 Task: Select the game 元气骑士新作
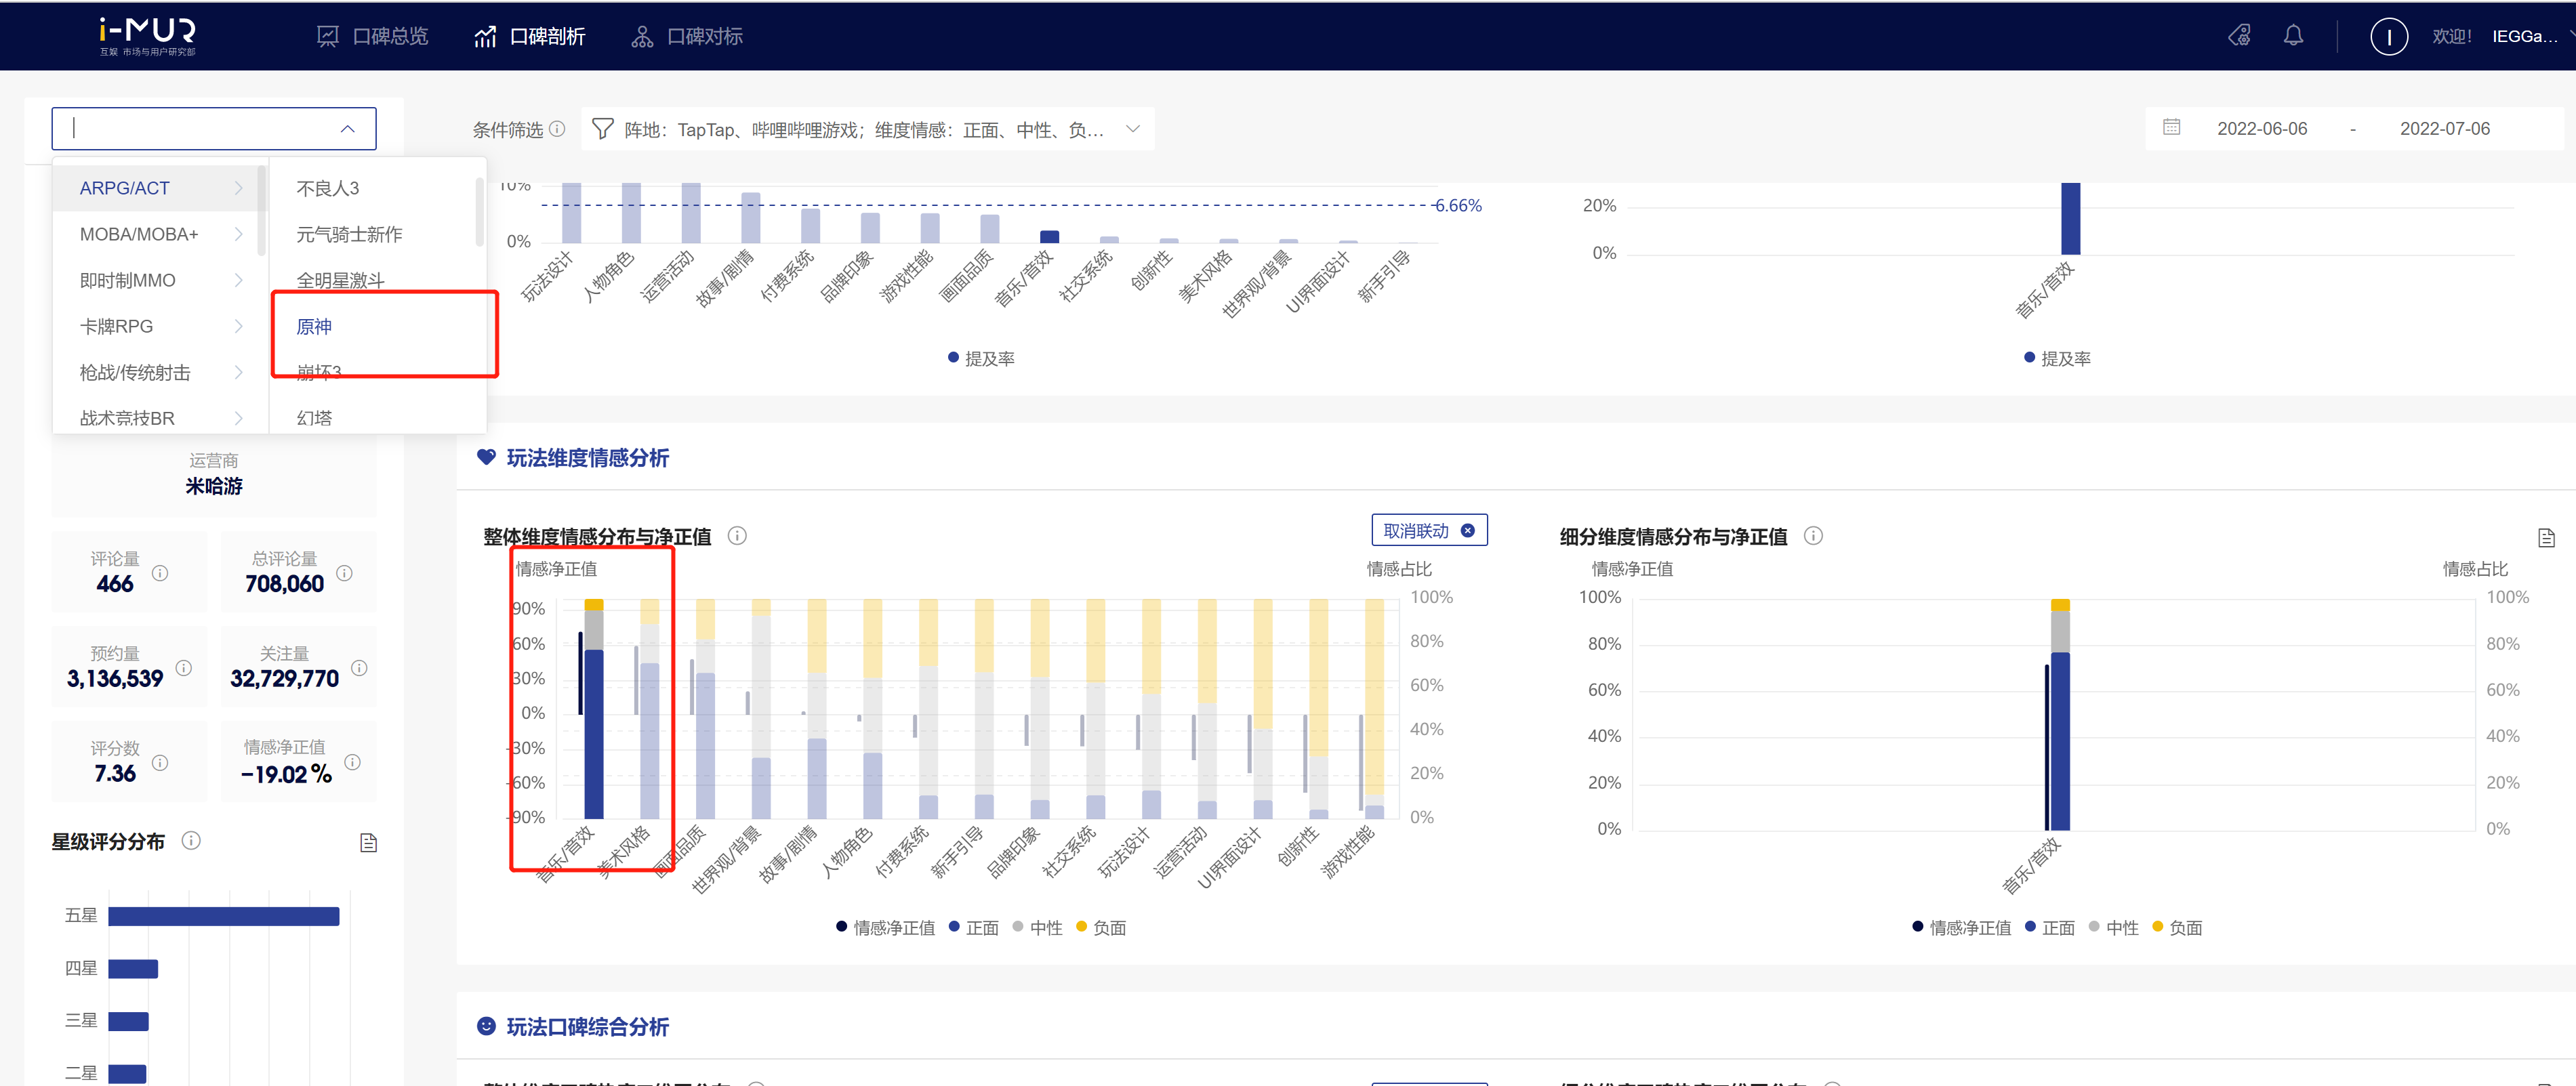tap(349, 234)
